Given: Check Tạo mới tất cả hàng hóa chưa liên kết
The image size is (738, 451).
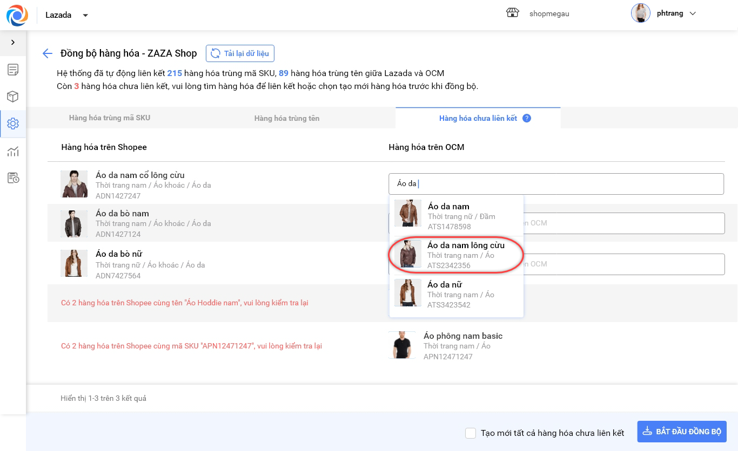Looking at the screenshot, I should (471, 433).
